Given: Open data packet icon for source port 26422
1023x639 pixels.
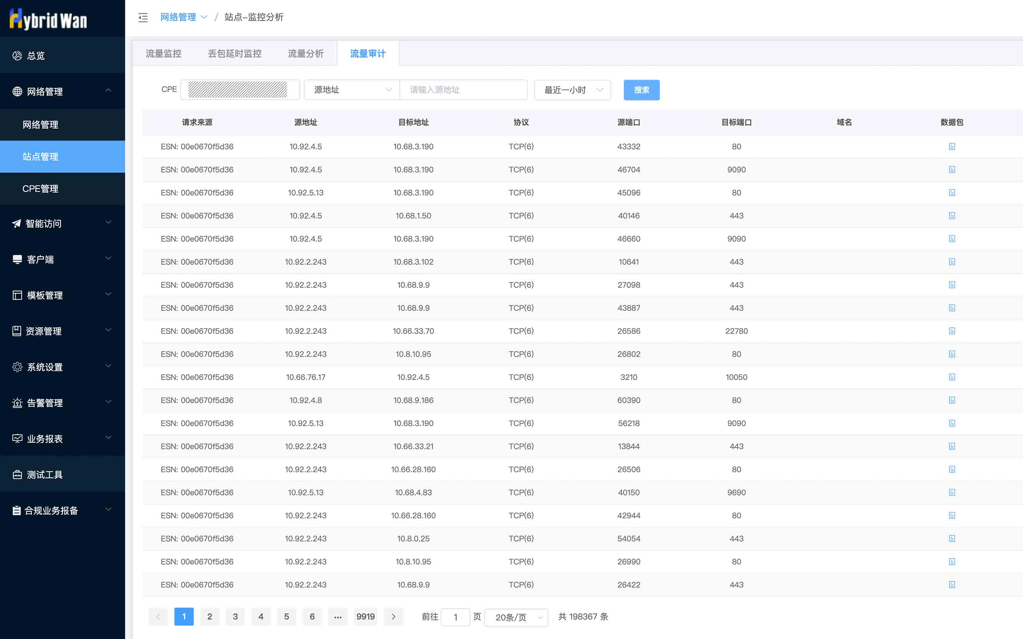Looking at the screenshot, I should point(952,585).
